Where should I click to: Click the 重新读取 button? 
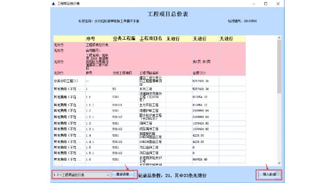click(123, 175)
